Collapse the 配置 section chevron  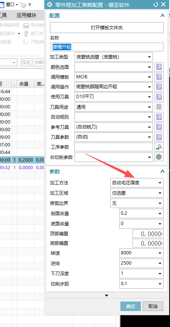tap(162, 16)
